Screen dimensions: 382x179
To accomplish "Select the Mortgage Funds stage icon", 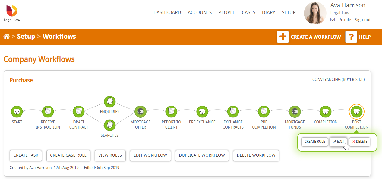I will point(295,111).
